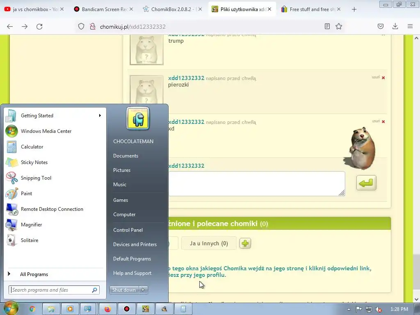Open Control Panel

coord(128,230)
